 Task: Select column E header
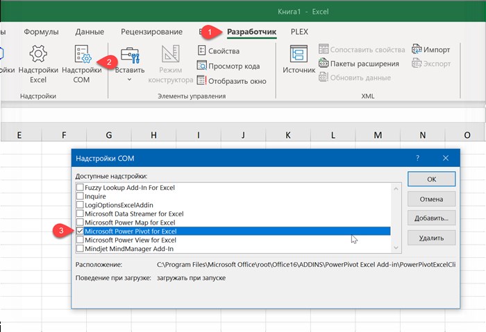19,135
